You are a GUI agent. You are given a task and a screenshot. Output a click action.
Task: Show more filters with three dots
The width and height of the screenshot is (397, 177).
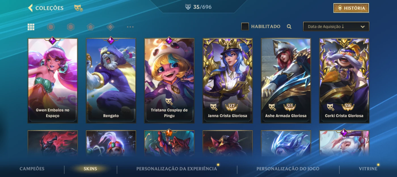(130, 27)
